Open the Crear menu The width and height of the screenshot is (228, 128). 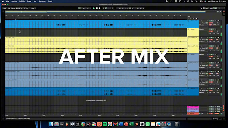coord(29,1)
